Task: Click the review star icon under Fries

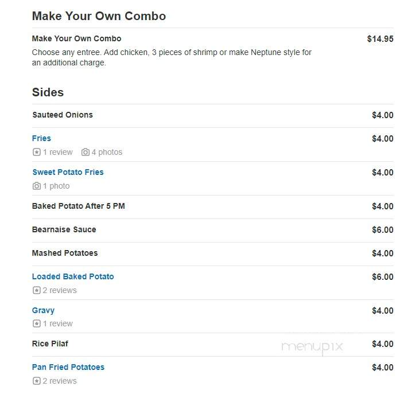Action: point(37,152)
